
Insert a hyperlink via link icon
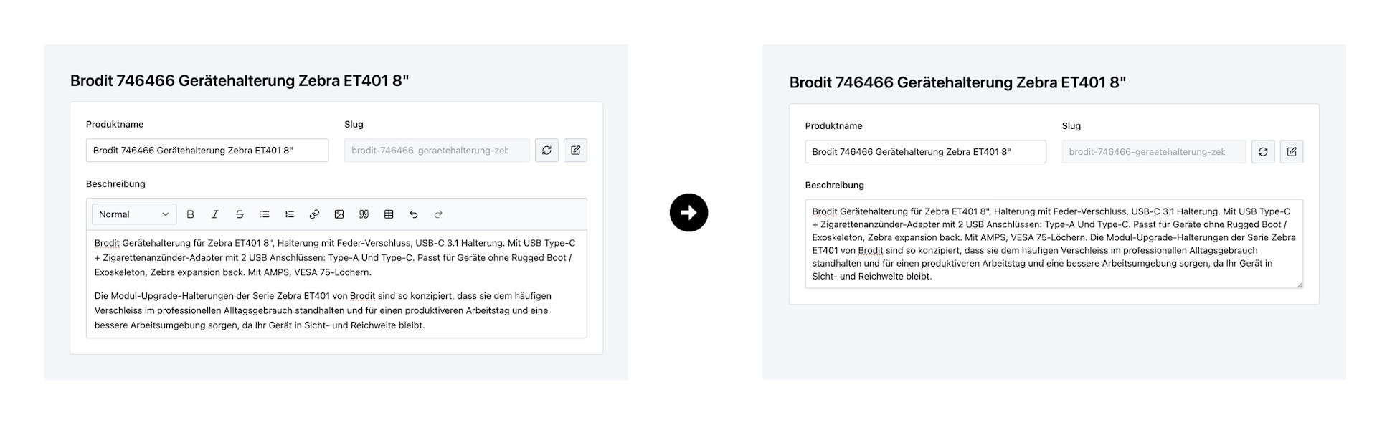(314, 214)
